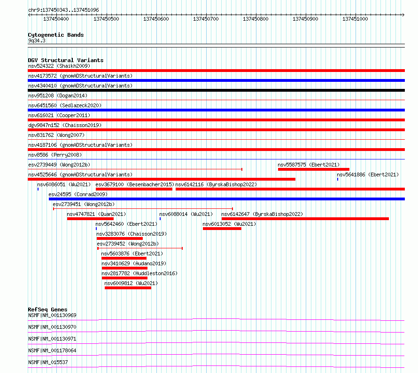418x373 pixels.
Task: Select dgv9847n152 (Chaisson2019) label
Action: [65, 125]
